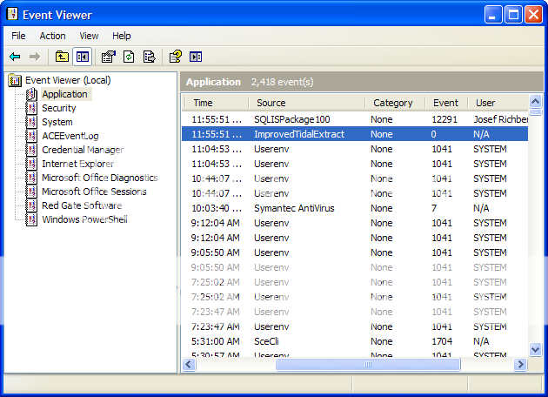Image resolution: width=548 pixels, height=397 pixels.
Task: Click the Refresh toolbar icon
Action: click(x=129, y=57)
